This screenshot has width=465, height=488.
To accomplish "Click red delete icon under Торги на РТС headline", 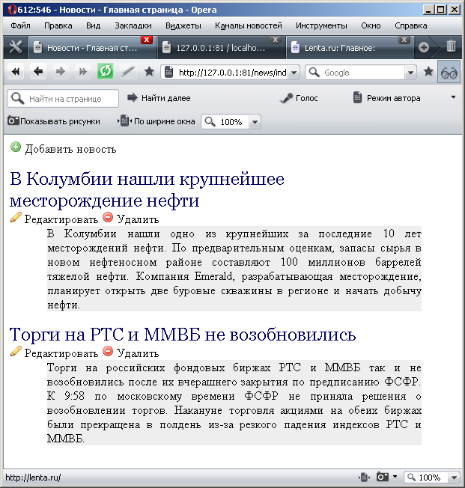I will pyautogui.click(x=108, y=351).
